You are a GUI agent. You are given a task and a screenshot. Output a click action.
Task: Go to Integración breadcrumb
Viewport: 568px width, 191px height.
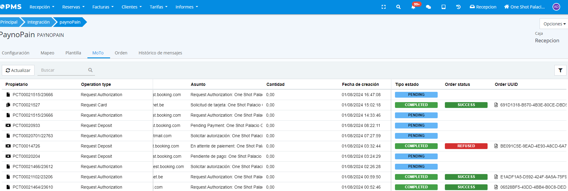click(38, 22)
